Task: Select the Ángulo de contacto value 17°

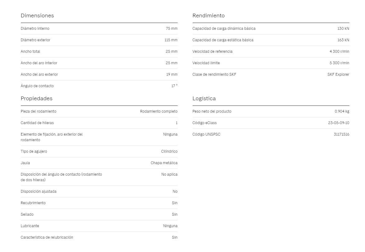Action: pyautogui.click(x=174, y=86)
